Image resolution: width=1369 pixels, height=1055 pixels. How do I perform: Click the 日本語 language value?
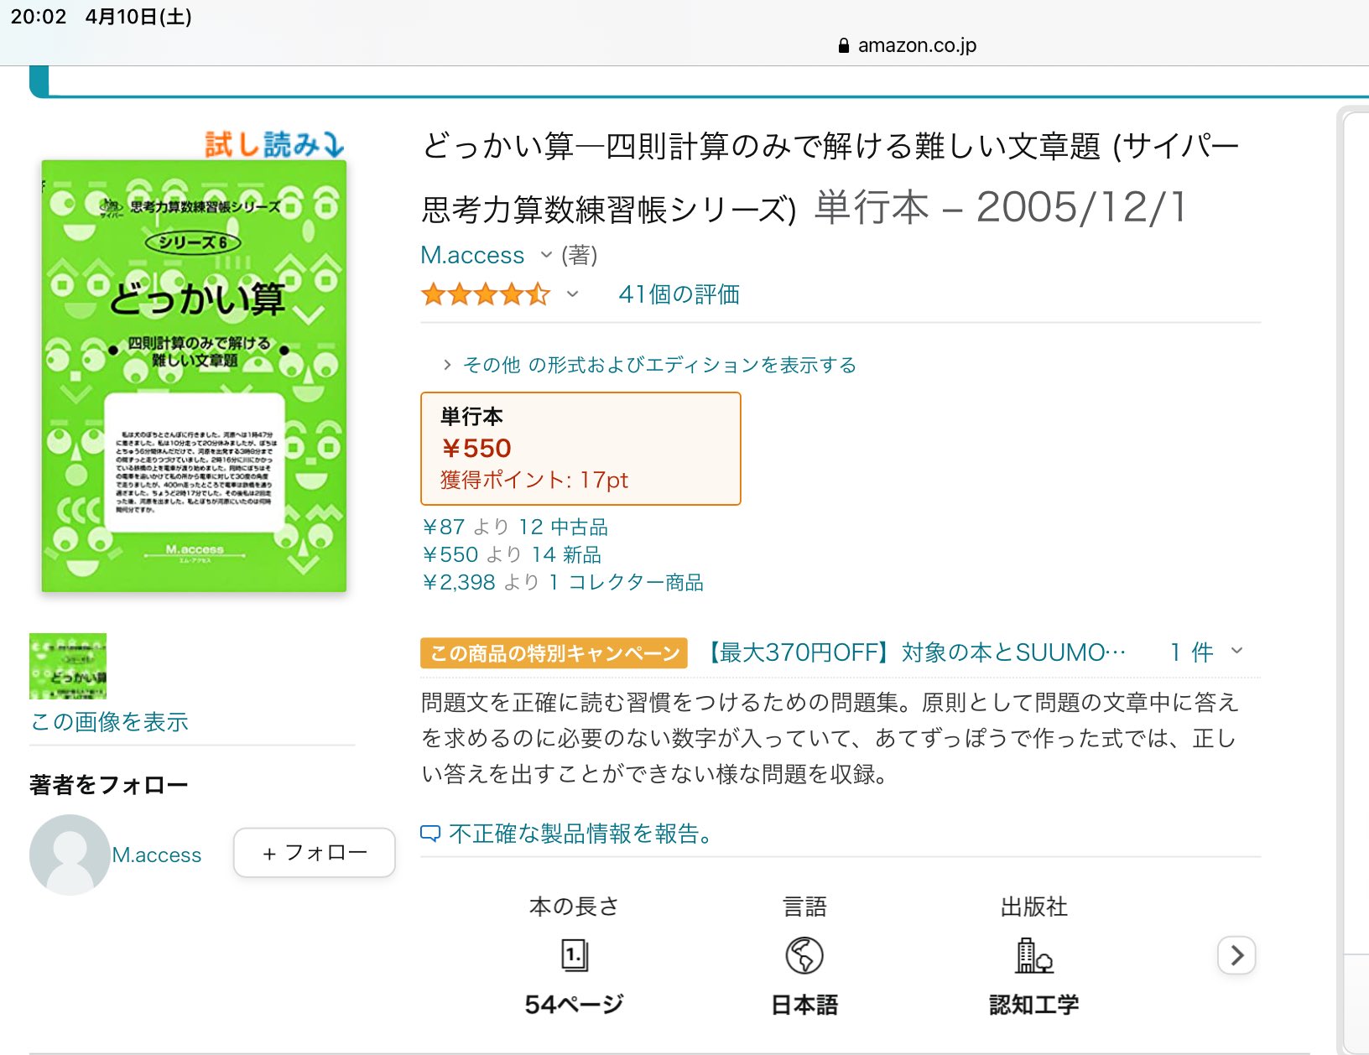pos(804,1004)
